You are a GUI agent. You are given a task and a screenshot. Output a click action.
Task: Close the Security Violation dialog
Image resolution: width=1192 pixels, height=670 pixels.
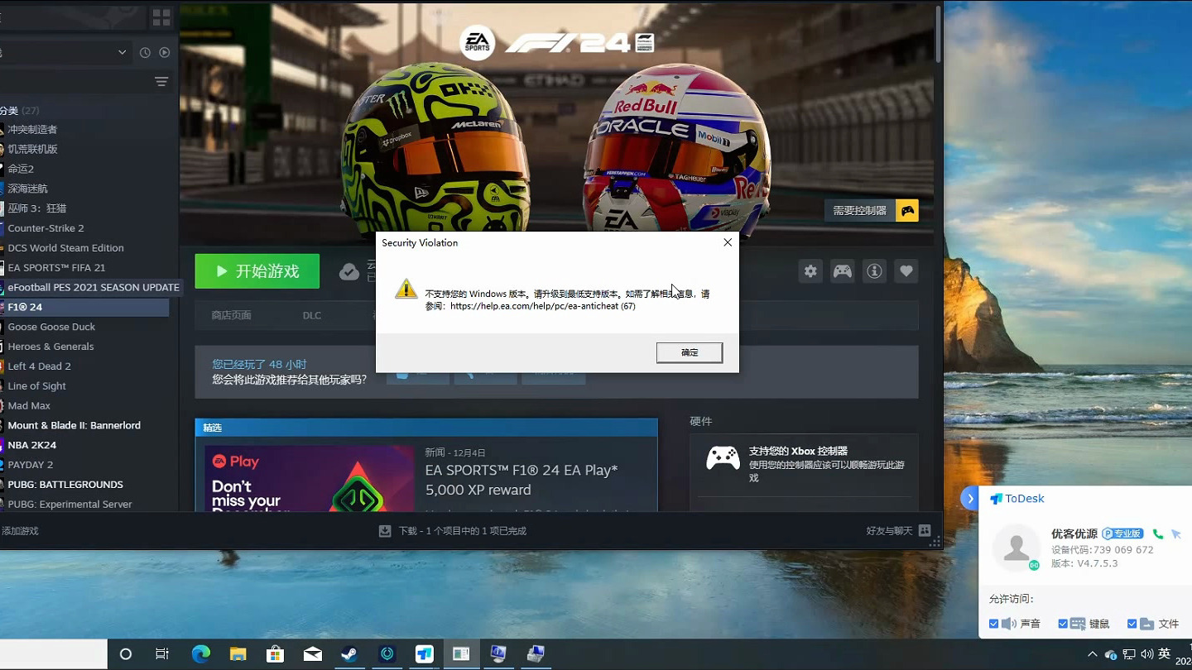tap(727, 242)
